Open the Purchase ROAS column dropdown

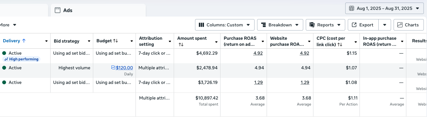(263, 41)
